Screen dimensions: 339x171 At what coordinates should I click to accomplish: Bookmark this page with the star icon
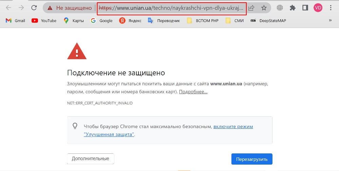(x=264, y=8)
